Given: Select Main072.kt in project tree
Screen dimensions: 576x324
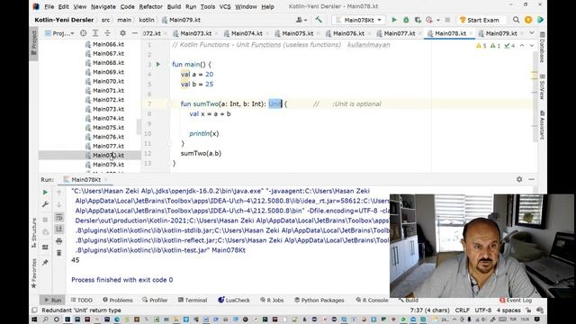Looking at the screenshot, I should 108,100.
